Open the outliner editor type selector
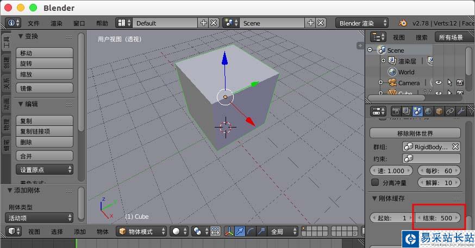 click(x=378, y=37)
